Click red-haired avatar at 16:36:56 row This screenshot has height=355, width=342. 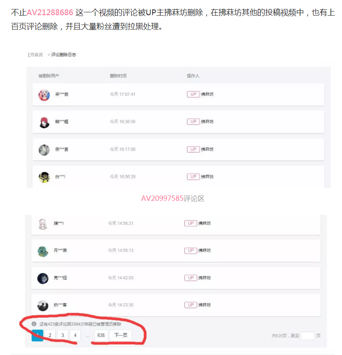click(44, 123)
